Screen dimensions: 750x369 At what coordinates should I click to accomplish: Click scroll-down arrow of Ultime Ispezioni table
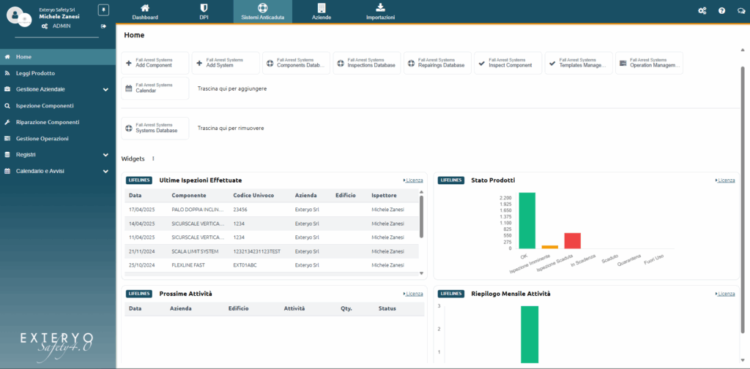421,273
